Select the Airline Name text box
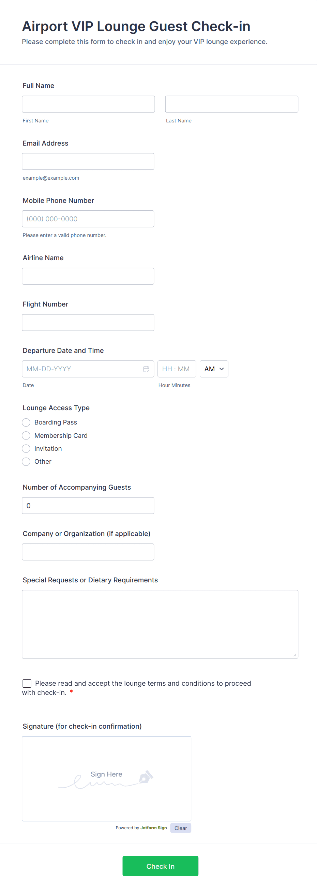 click(88, 276)
